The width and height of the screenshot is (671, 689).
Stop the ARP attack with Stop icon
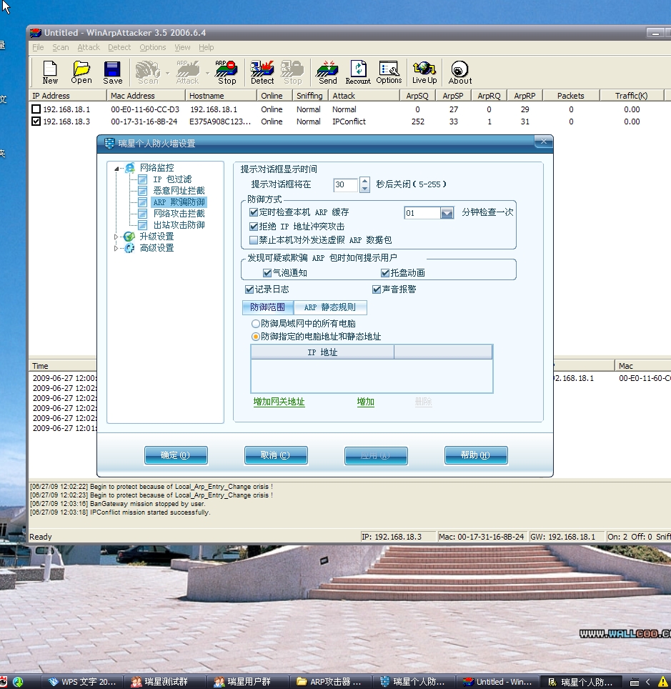227,71
